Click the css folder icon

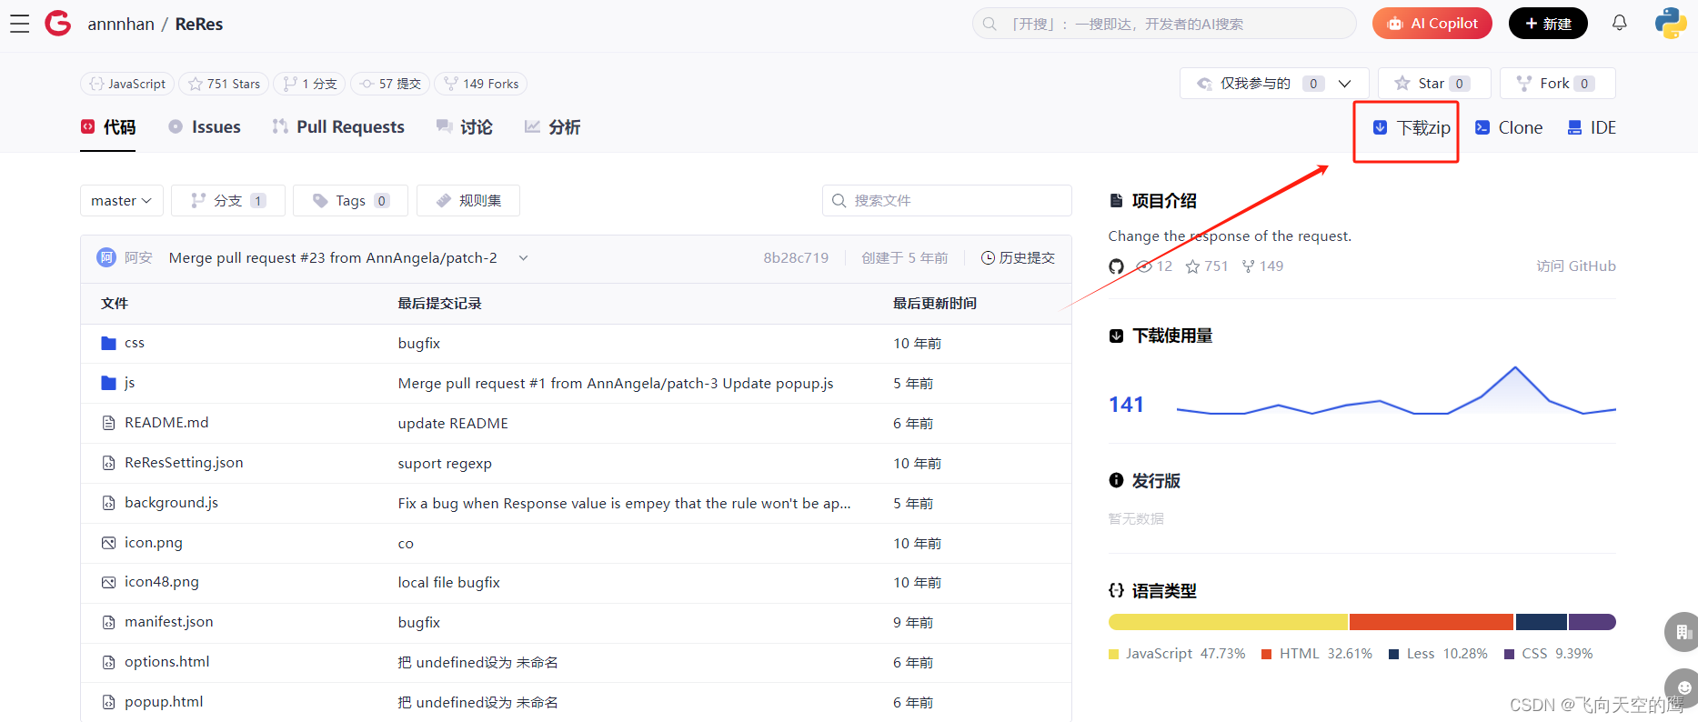point(109,343)
